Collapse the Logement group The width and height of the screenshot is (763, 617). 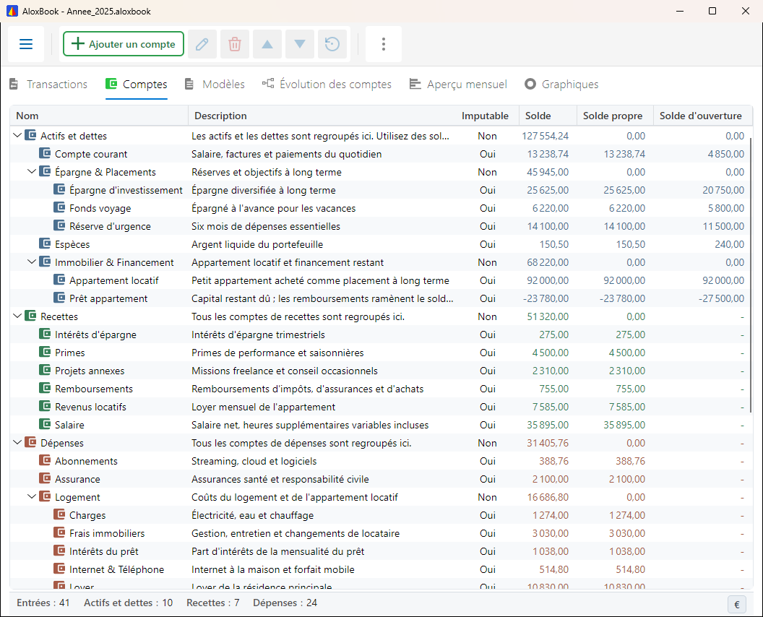point(32,496)
